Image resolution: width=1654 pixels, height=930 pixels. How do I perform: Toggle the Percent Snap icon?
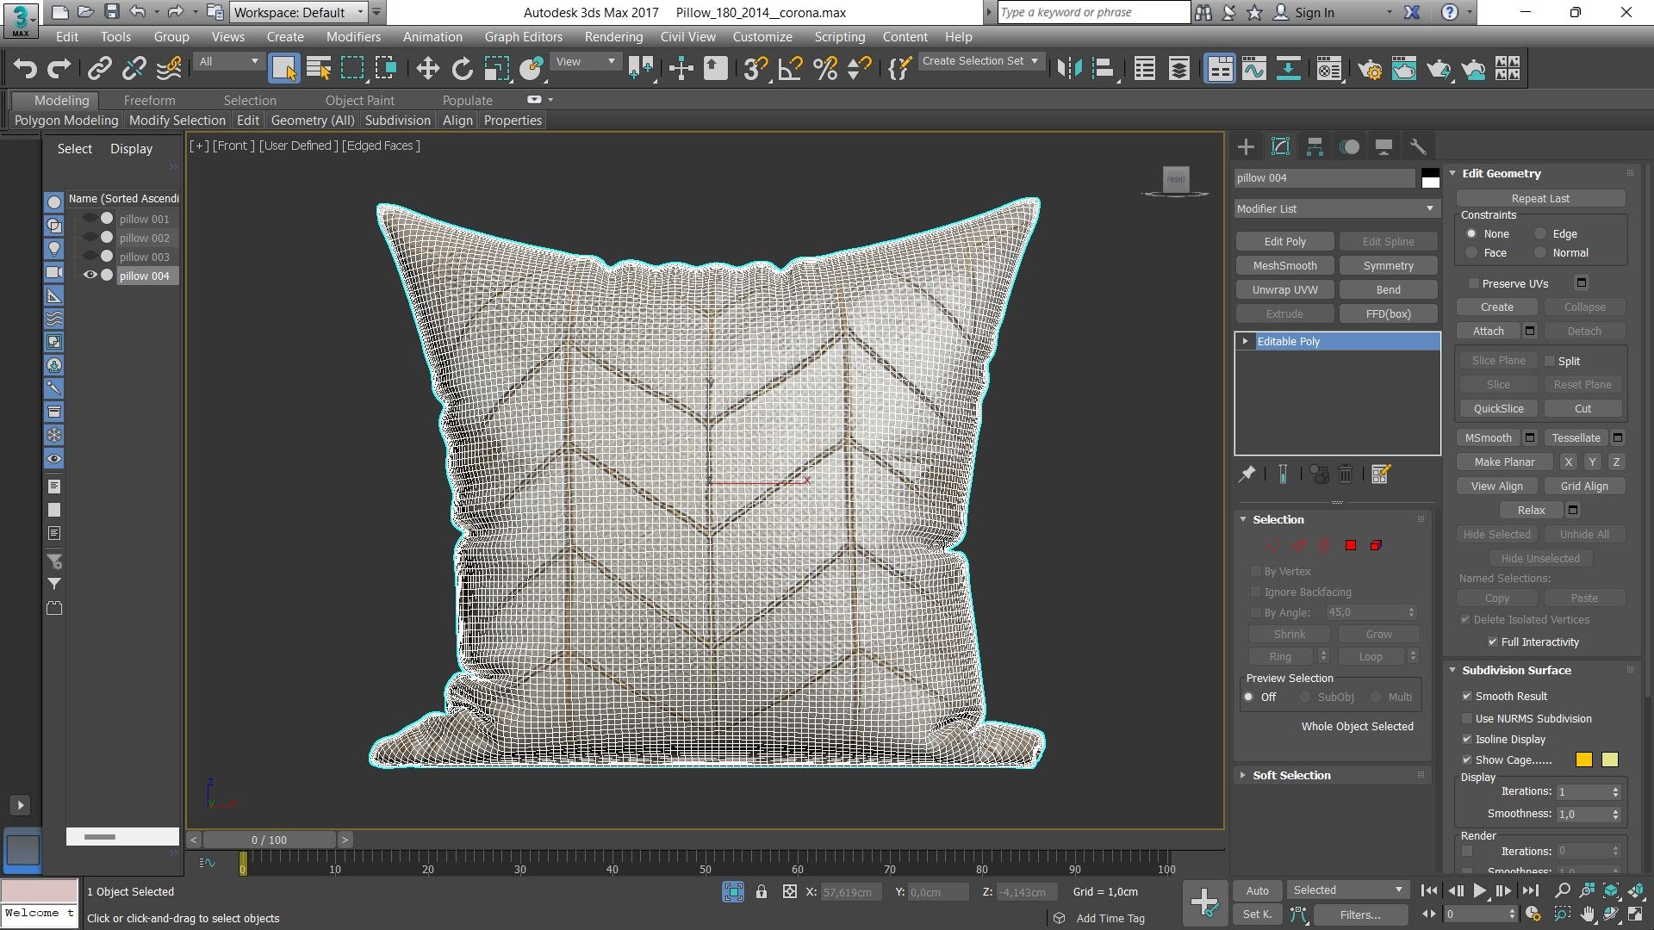pyautogui.click(x=825, y=69)
